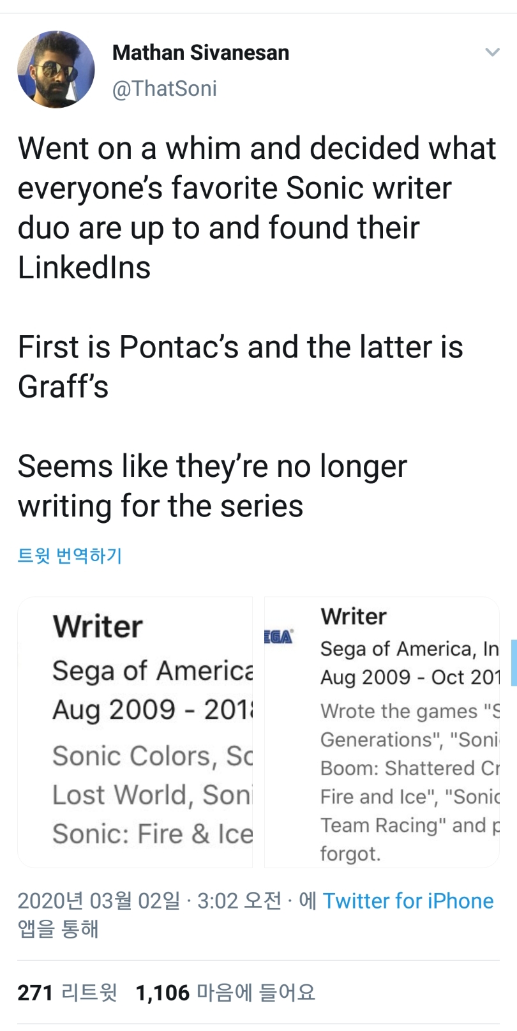This screenshot has height=1031, width=517.
Task: Open the tweet options chevron menu
Action: [x=492, y=52]
